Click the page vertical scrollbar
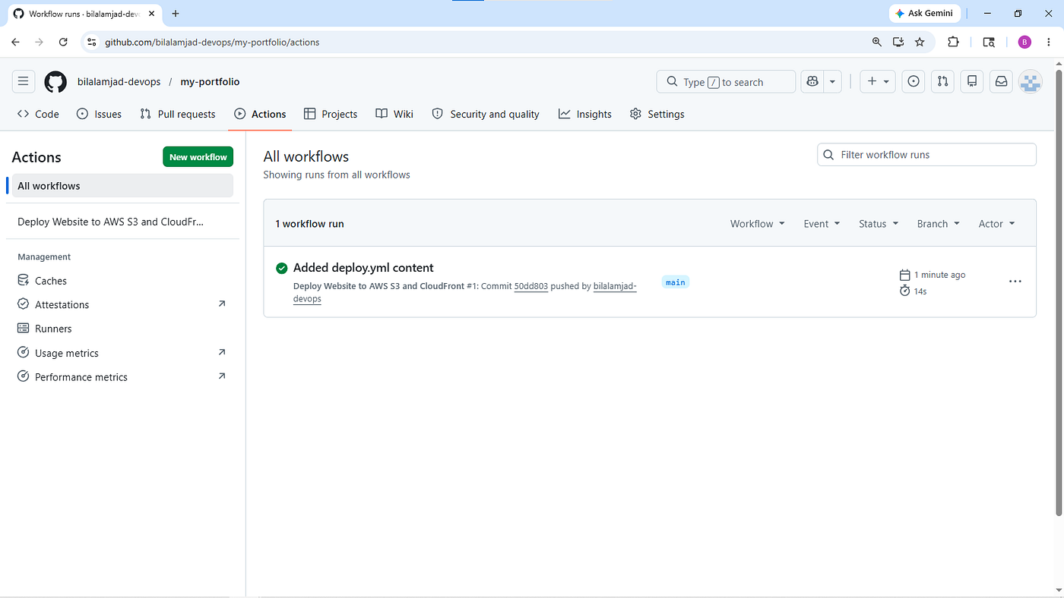 pos(1059,293)
